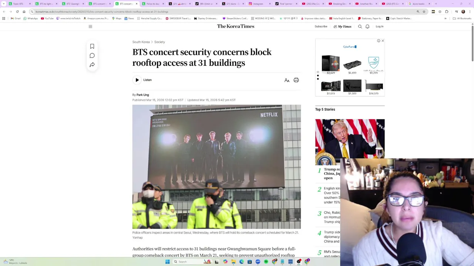474x266 pixels.
Task: Go back using the browser back arrow
Action: 4,11
